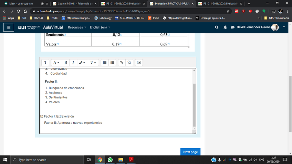Viewport: 292px width, 164px height.
Task: Insert an image into the answer
Action: point(139,63)
